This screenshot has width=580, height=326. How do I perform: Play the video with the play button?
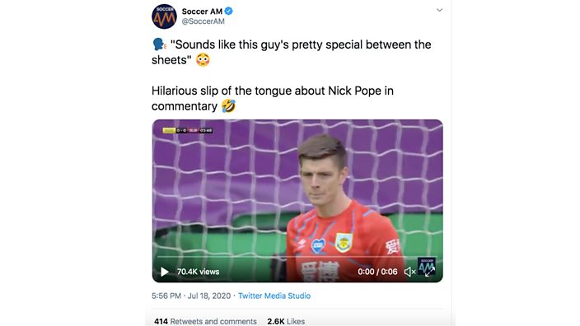(x=165, y=272)
